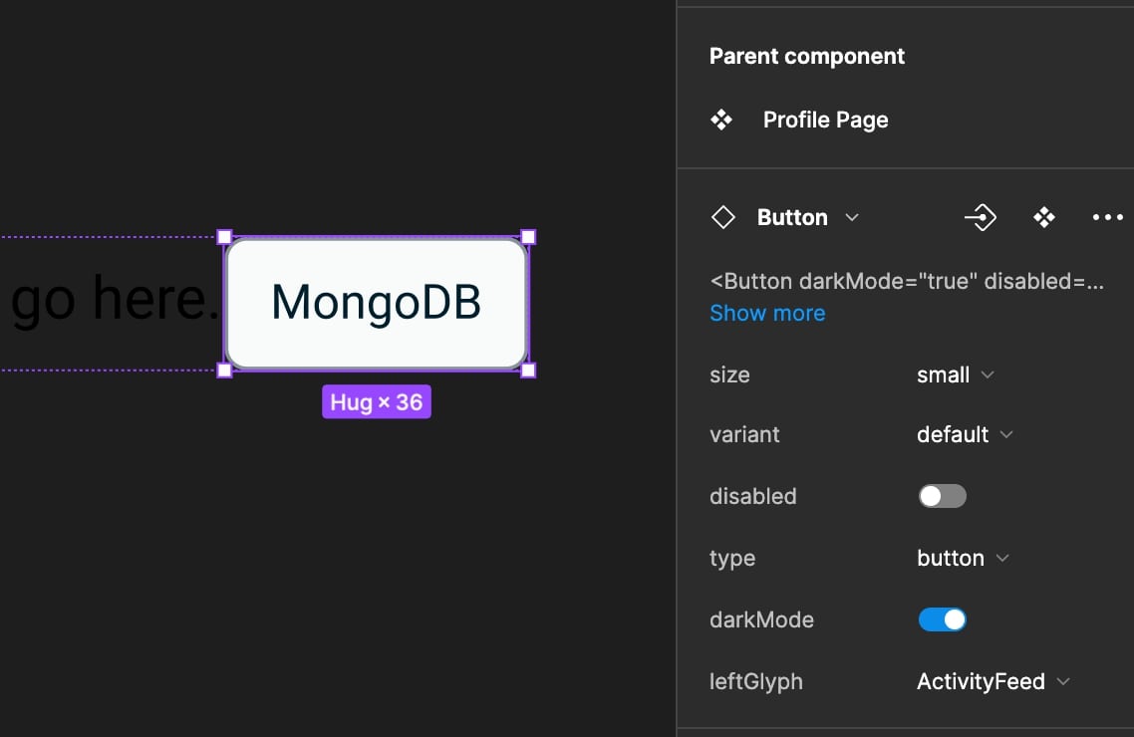Click the Button instance diamond icon
1134x737 pixels.
click(723, 217)
